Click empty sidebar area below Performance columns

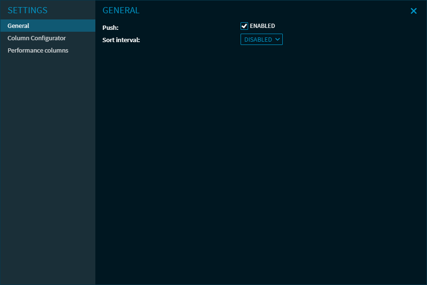coord(47,166)
